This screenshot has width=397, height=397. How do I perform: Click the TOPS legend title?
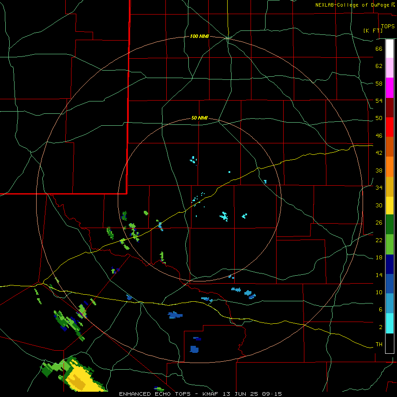pyautogui.click(x=388, y=26)
